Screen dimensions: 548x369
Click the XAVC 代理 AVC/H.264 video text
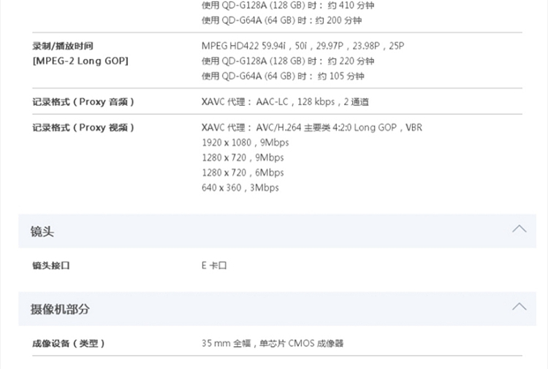[x=312, y=128]
